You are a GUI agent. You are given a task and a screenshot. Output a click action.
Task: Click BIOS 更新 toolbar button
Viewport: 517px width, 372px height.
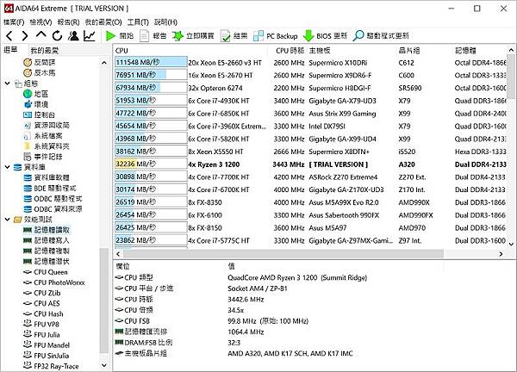point(325,35)
